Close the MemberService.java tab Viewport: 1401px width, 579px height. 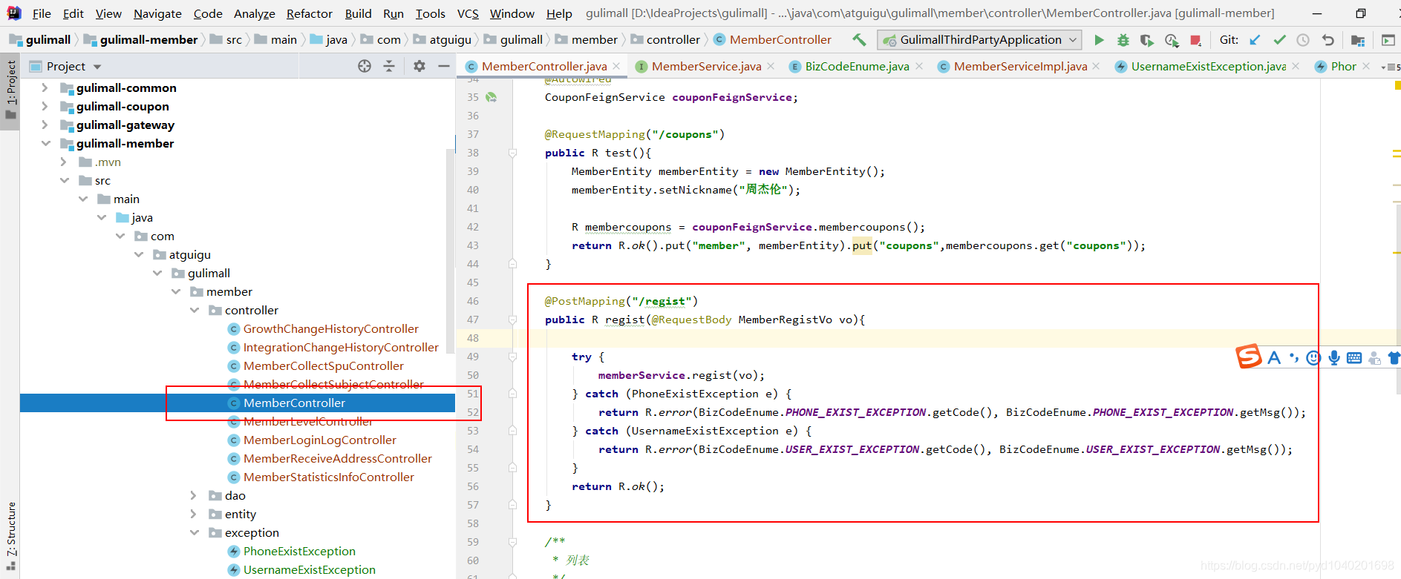point(771,66)
